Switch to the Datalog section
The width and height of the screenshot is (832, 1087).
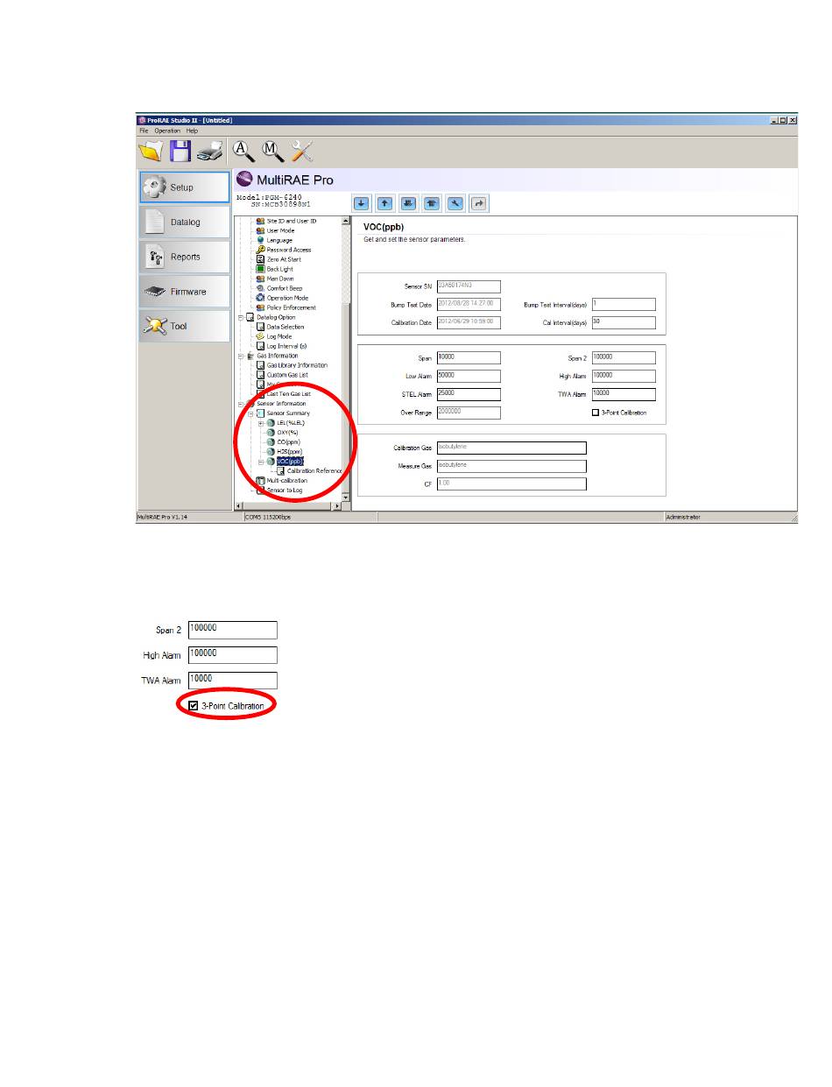184,222
